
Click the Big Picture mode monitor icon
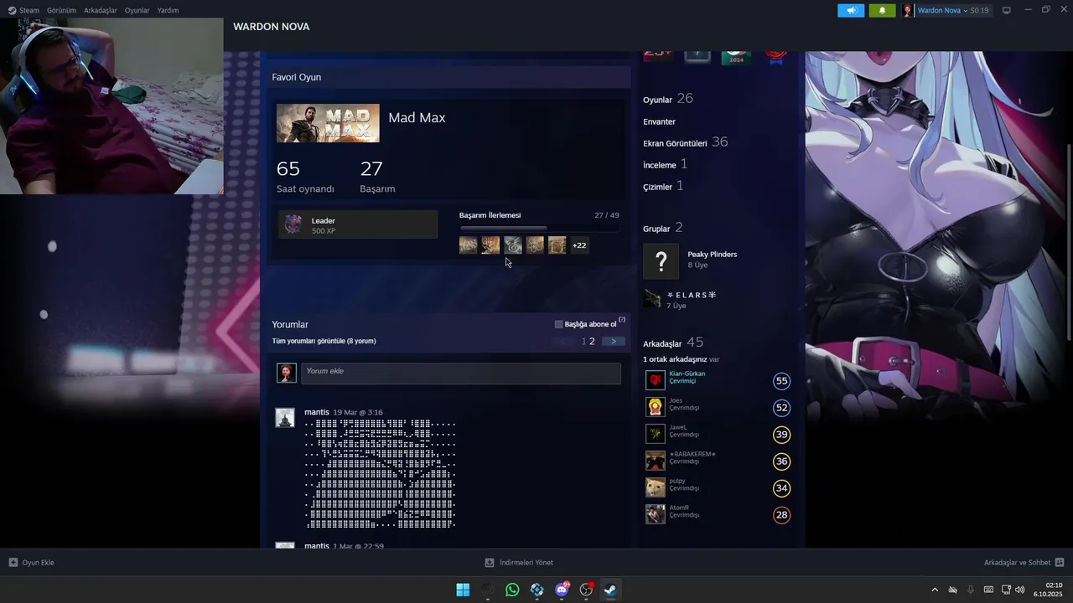coord(1007,10)
